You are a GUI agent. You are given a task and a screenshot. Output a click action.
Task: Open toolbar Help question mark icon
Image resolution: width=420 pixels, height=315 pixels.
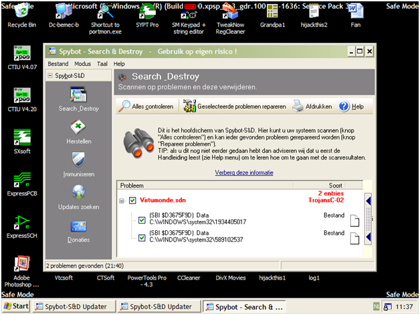point(344,106)
